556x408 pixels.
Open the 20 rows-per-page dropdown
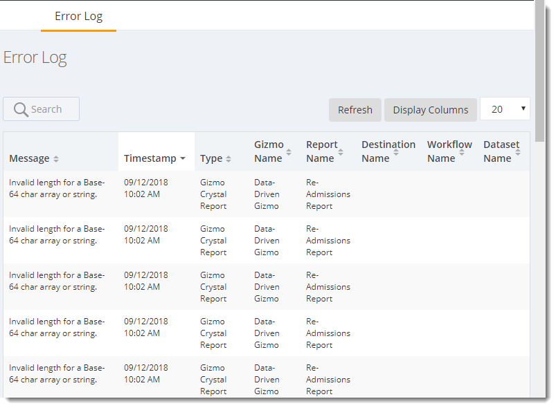tap(505, 109)
